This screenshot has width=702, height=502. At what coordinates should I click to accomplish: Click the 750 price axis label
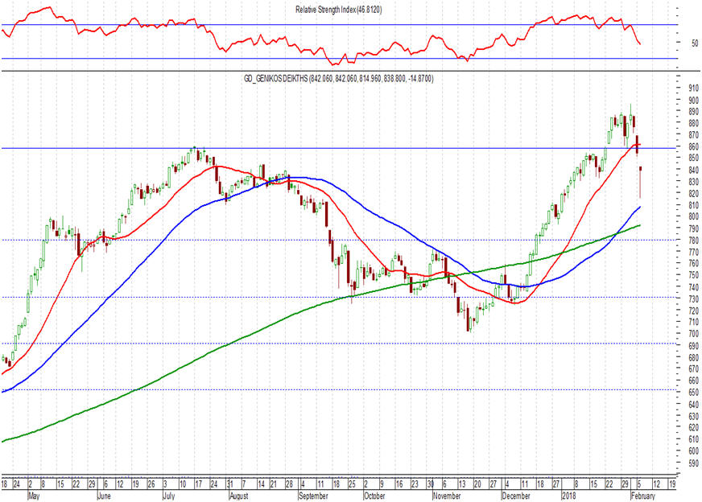click(693, 276)
